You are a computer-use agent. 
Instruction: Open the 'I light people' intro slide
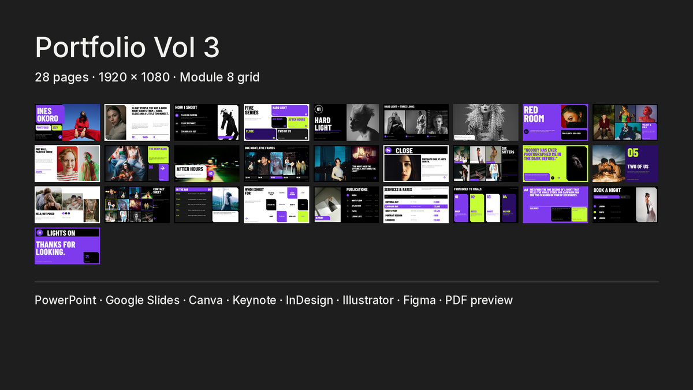137,122
